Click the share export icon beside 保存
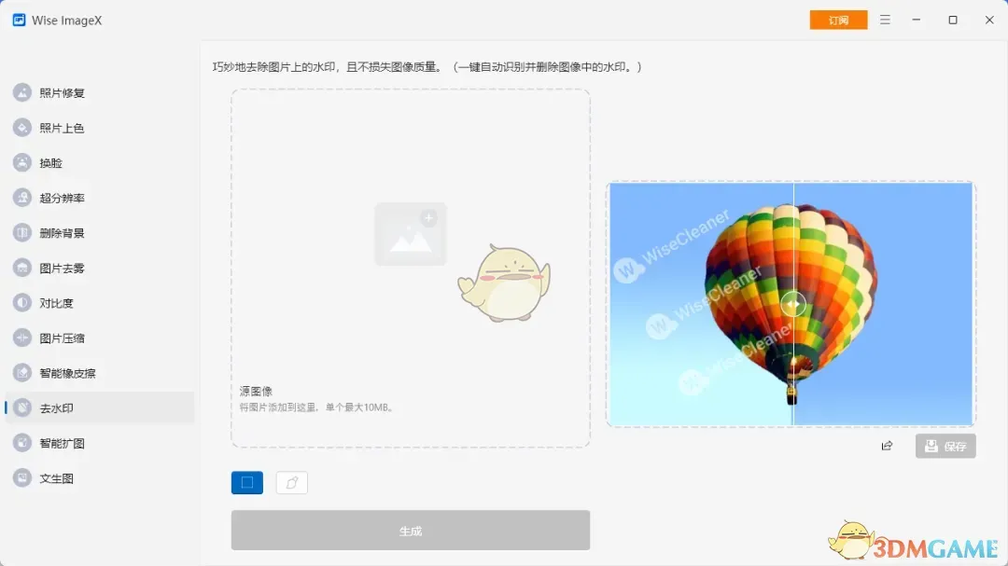Screen dimensions: 1008x566 tap(888, 446)
